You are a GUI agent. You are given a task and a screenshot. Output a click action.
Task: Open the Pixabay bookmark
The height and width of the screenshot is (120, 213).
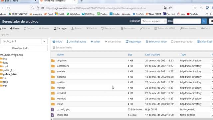coord(102,14)
